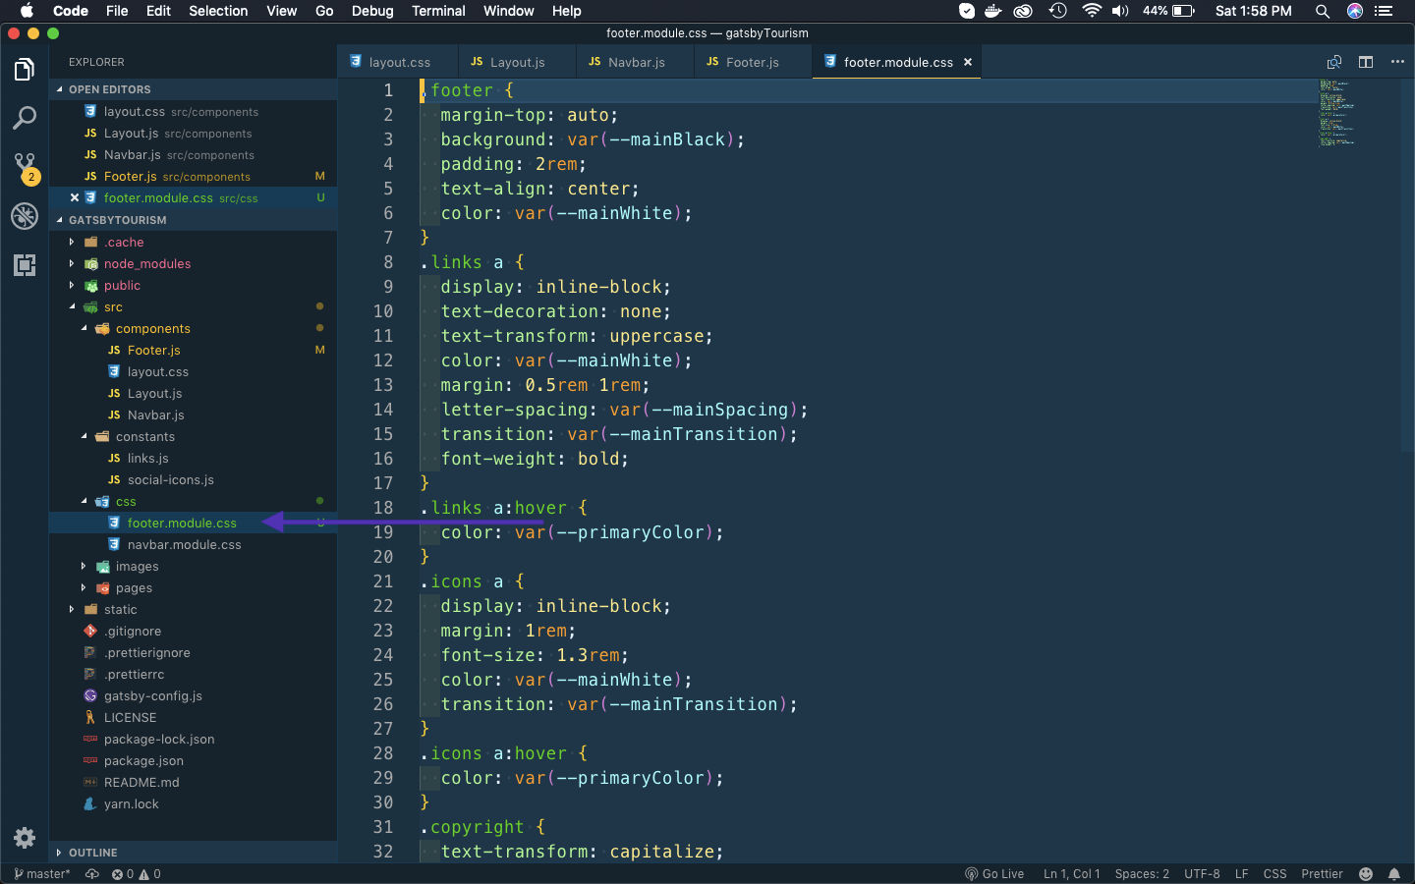Expand the images folder

click(193, 566)
